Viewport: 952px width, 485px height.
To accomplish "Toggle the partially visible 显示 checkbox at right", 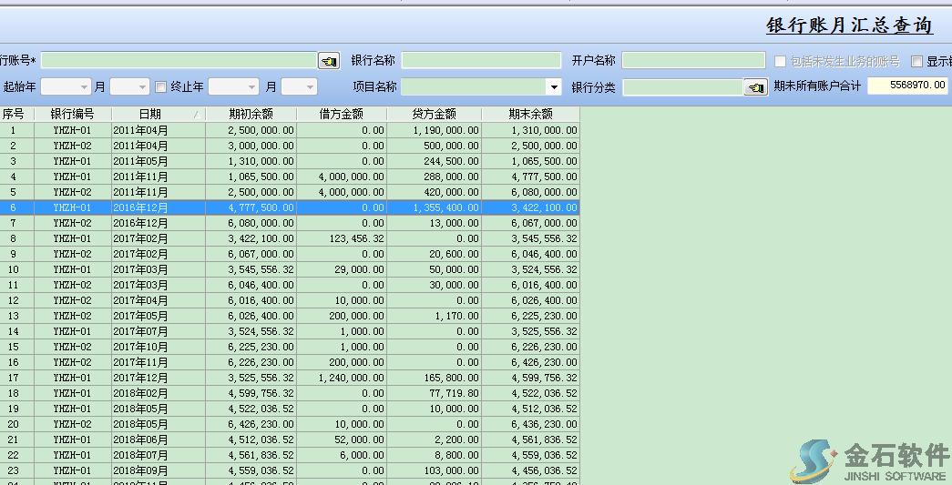I will coord(917,61).
